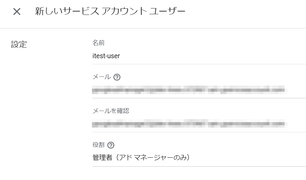
Task: Click the 新しいサービス アカウント ユーザー title
Action: pyautogui.click(x=110, y=11)
